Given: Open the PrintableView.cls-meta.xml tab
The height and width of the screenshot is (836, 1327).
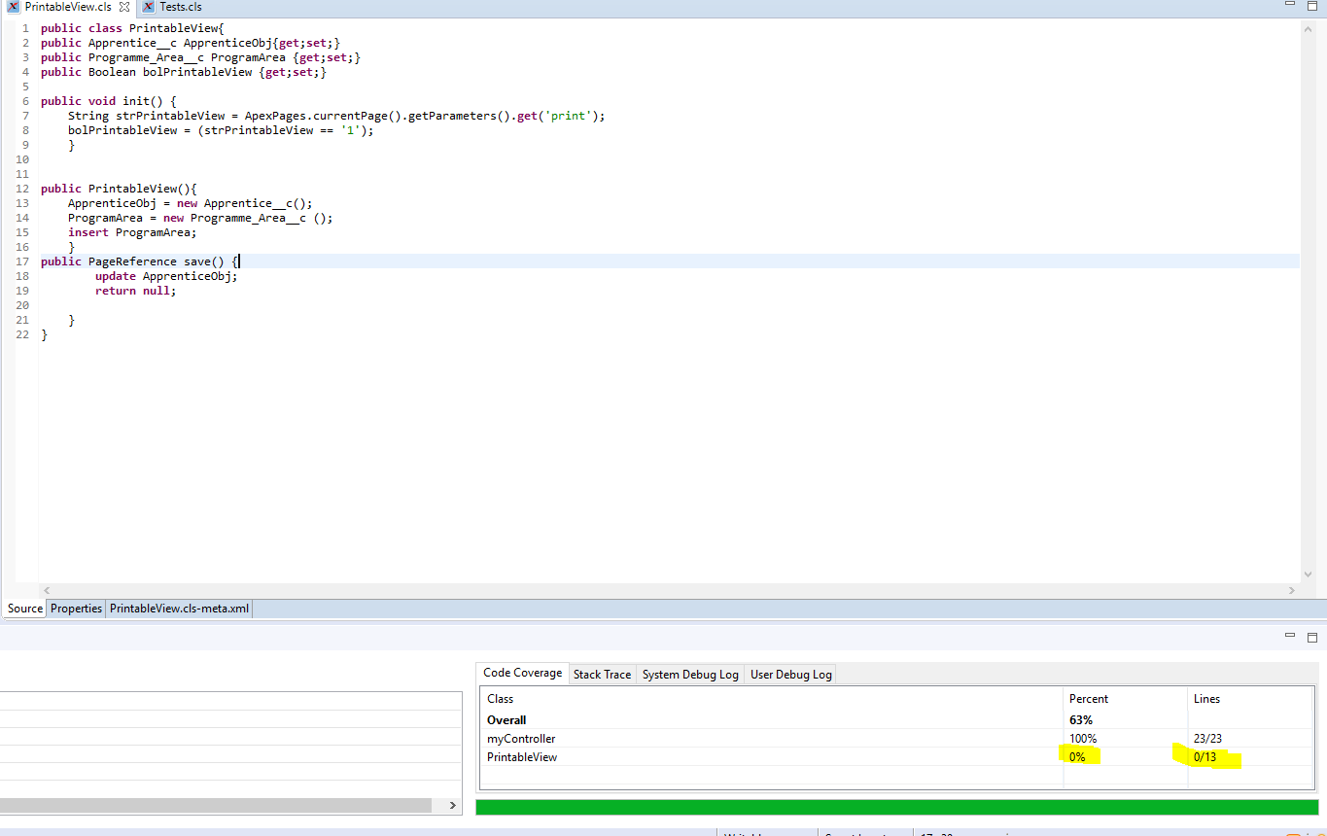Looking at the screenshot, I should (179, 609).
